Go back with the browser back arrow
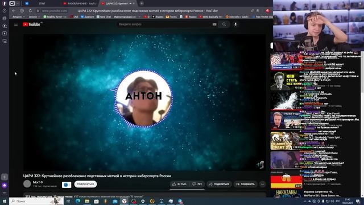 [14, 11]
